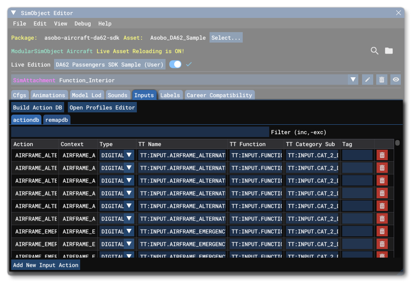This screenshot has height=283, width=412.
Task: Edit SimAttachment using the pencil icon
Action: point(367,80)
